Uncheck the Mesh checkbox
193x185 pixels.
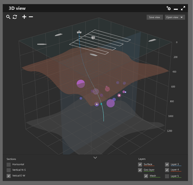[146, 176]
